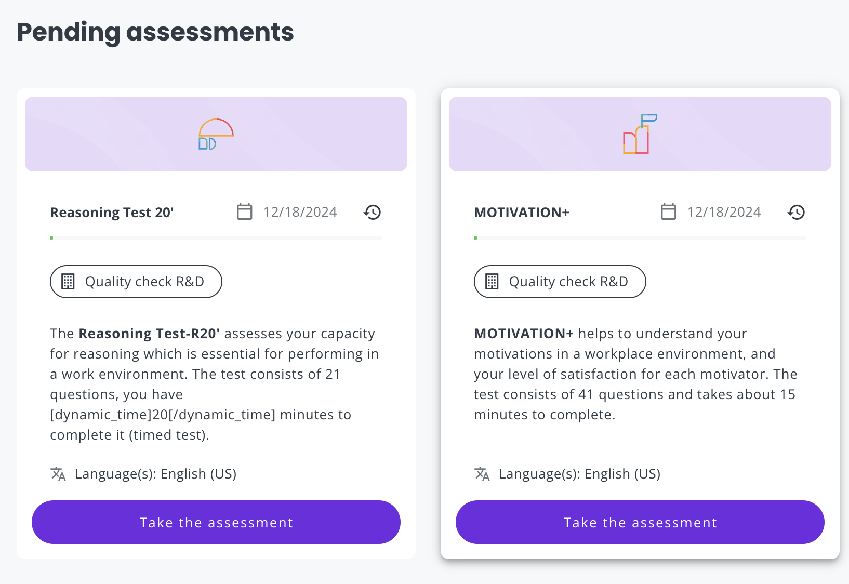Select Quality check R&D tag on Reasoning Test card

click(136, 282)
